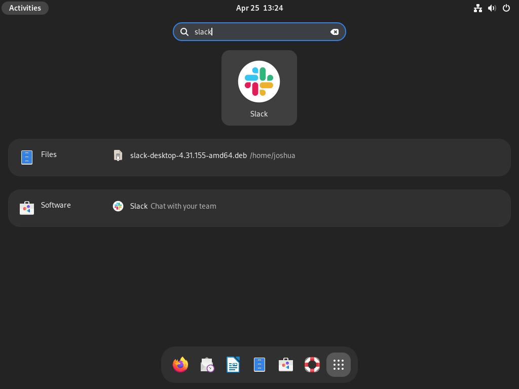This screenshot has height=389, width=519.
Task: Open slack-desktop-4.31.155-amd64.deb from Files results
Action: tap(189, 155)
